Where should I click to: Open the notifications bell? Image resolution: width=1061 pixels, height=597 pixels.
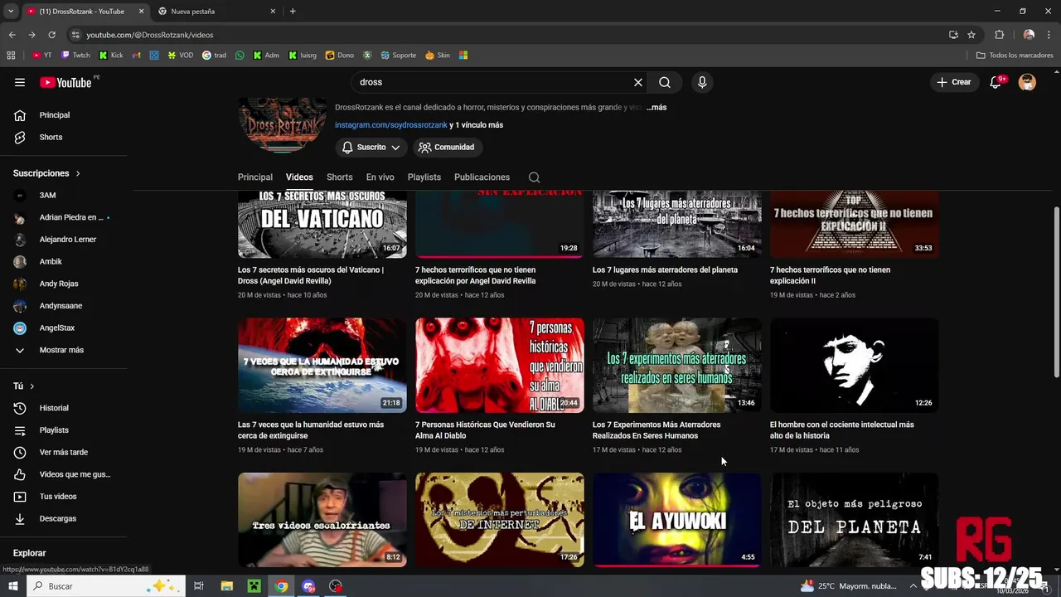coord(996,82)
